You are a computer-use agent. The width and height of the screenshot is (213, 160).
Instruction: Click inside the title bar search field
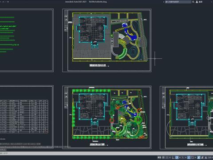pos(178,2)
